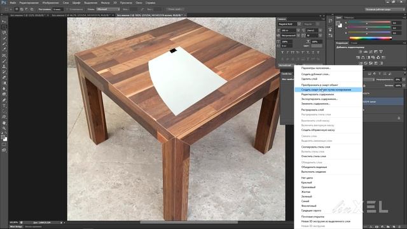Click the layers panel trash icon
This screenshot has height=229, width=407.
point(399,226)
